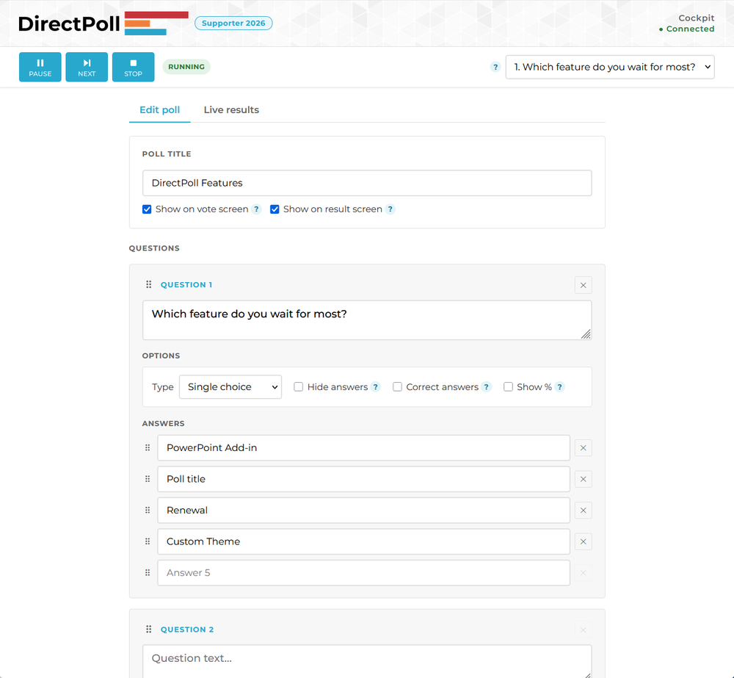Click the DirectPoll logo
This screenshot has width=734, height=678.
point(103,24)
